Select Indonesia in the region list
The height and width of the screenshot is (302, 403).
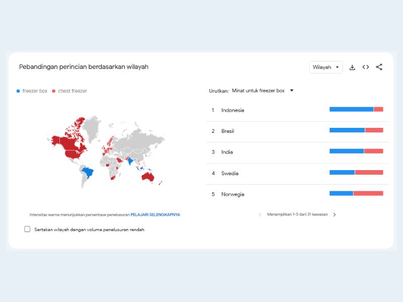(233, 110)
